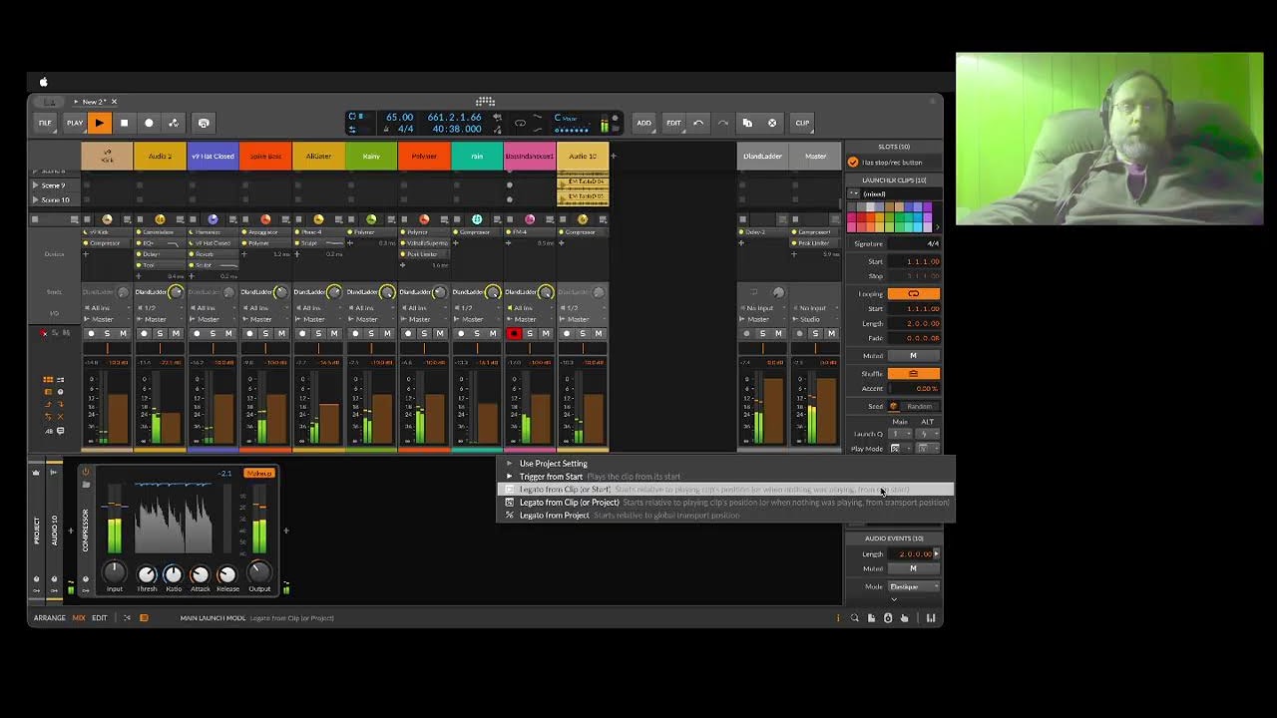Add a new track with the plus button
This screenshot has width=1277, height=718.
[614, 156]
